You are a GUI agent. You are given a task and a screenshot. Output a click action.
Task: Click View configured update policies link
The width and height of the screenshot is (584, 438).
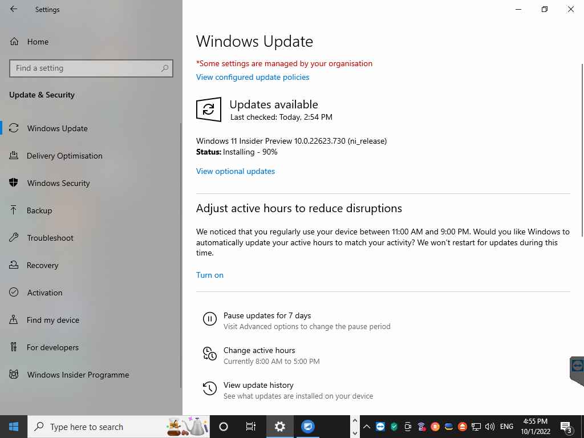[253, 77]
